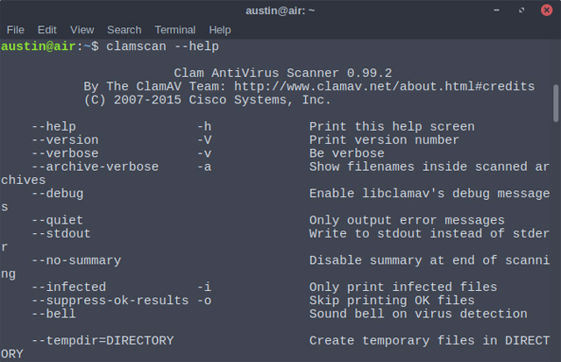561x362 pixels.
Task: Click the '--no-summary' option text
Action: (x=76, y=260)
